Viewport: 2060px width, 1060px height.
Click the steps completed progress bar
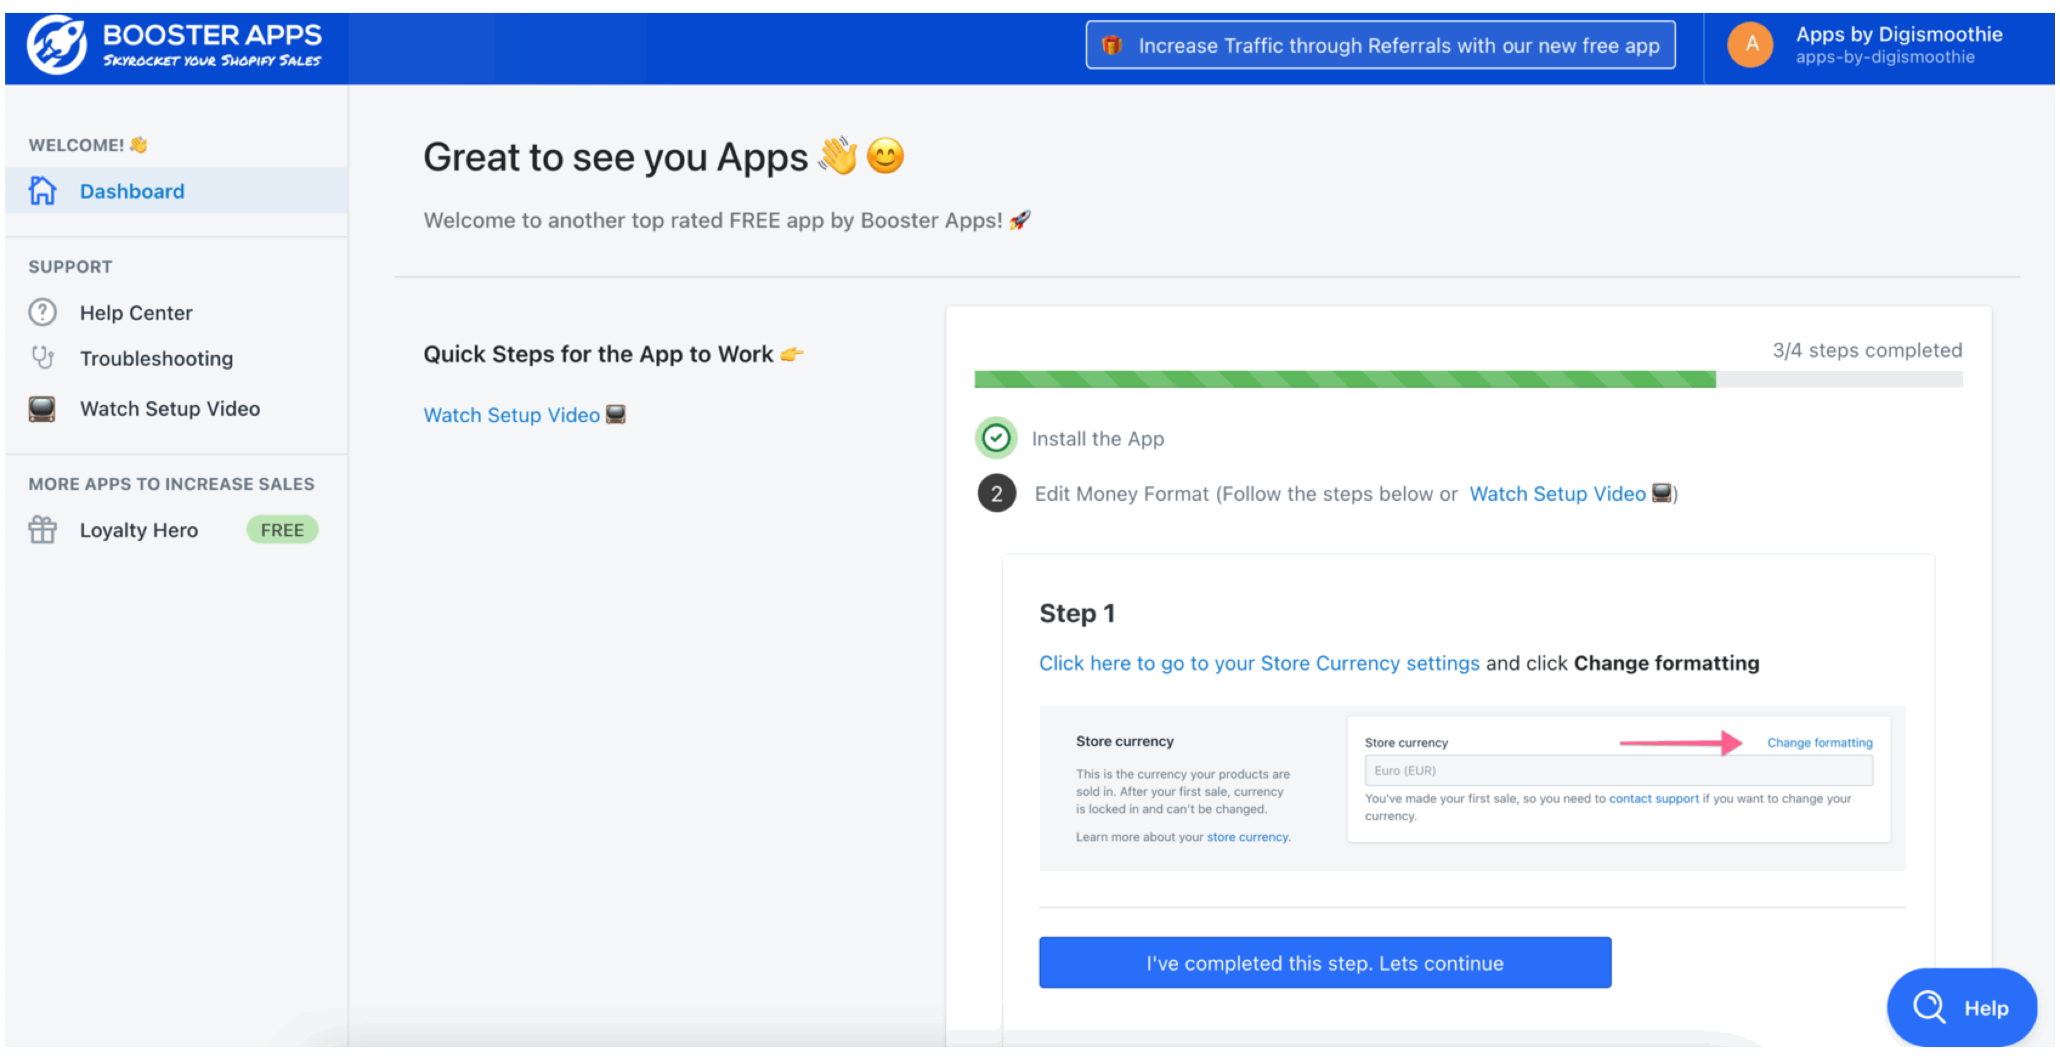pos(1468,379)
